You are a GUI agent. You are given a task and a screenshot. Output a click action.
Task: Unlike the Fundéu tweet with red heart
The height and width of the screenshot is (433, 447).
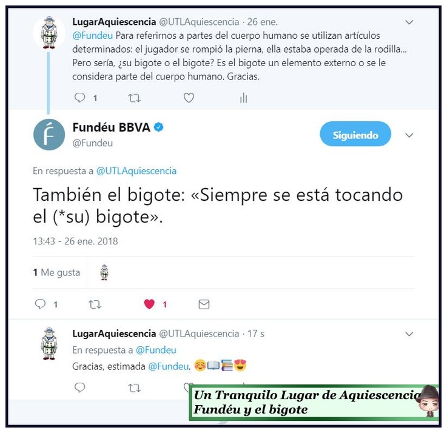tap(149, 304)
